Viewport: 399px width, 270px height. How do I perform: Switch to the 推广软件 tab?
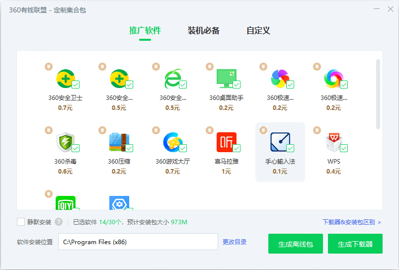tap(145, 30)
